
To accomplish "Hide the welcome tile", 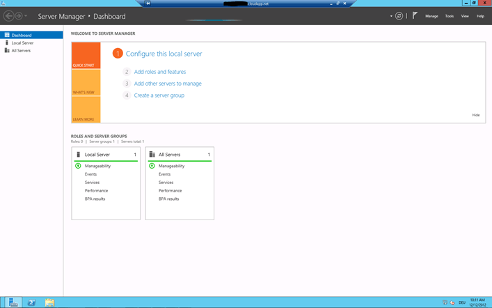I will [476, 115].
